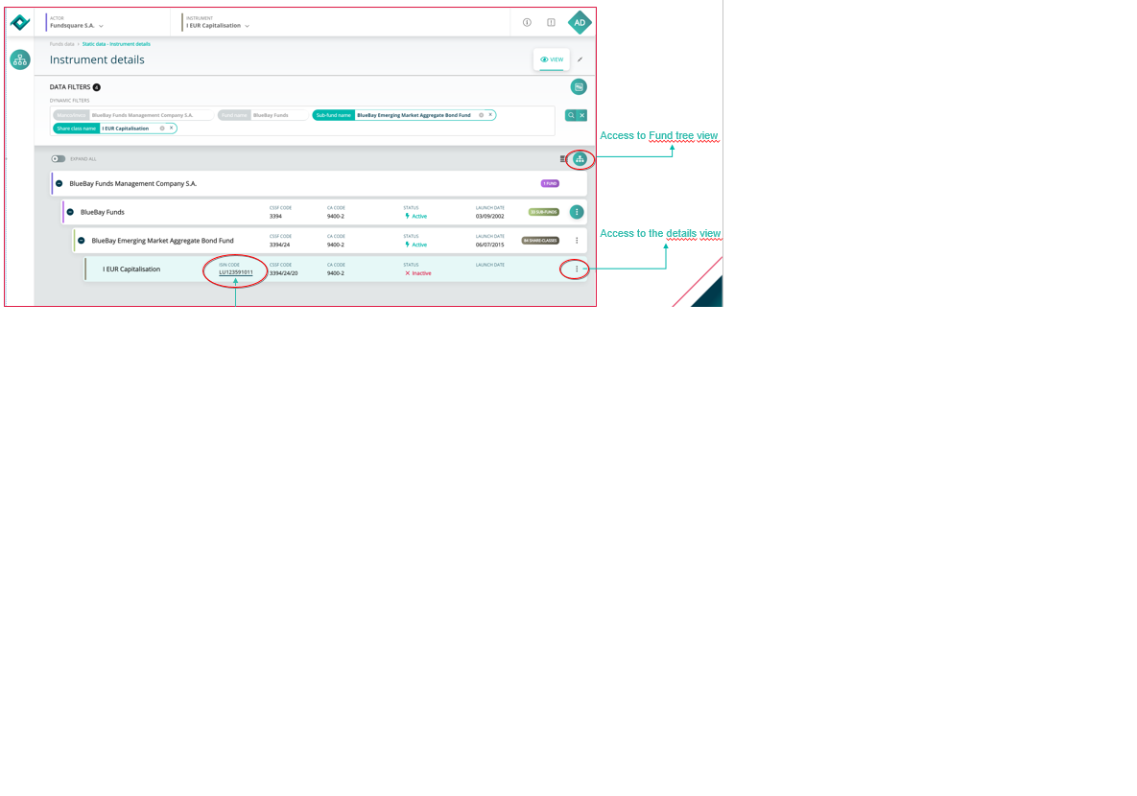
Task: Click CSSF code 3394/24/20
Action: (283, 273)
